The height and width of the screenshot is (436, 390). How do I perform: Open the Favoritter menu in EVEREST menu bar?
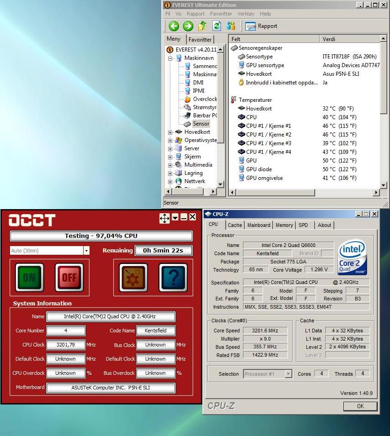click(x=221, y=14)
